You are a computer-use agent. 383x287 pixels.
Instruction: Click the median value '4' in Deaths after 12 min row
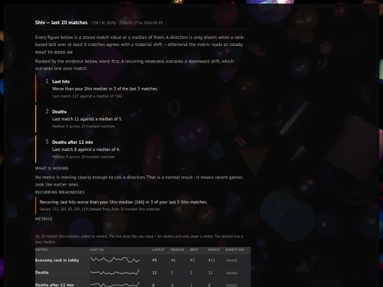click(x=172, y=285)
